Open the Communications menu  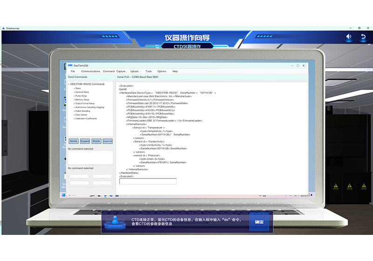click(90, 71)
